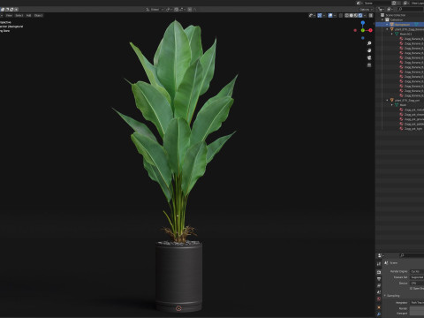Screen dimensions: 424x318
Task: Open the Output properties tab
Action: (379, 279)
